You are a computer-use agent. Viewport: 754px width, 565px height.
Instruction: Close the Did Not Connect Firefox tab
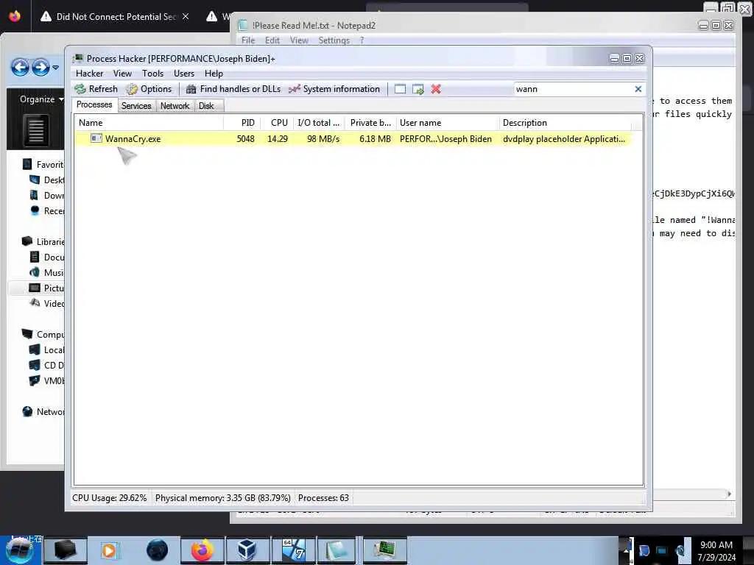[186, 16]
